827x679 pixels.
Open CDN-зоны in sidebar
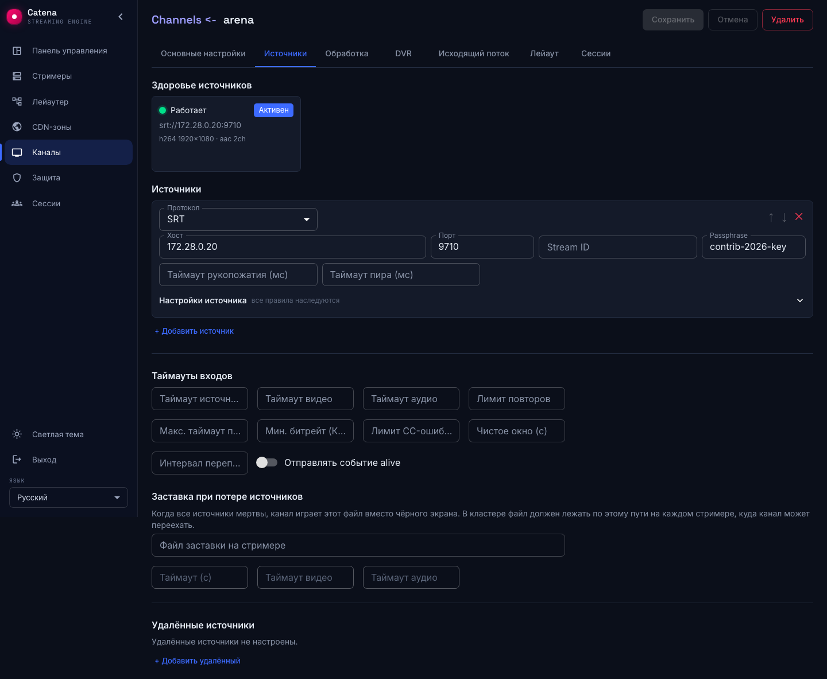click(x=68, y=127)
